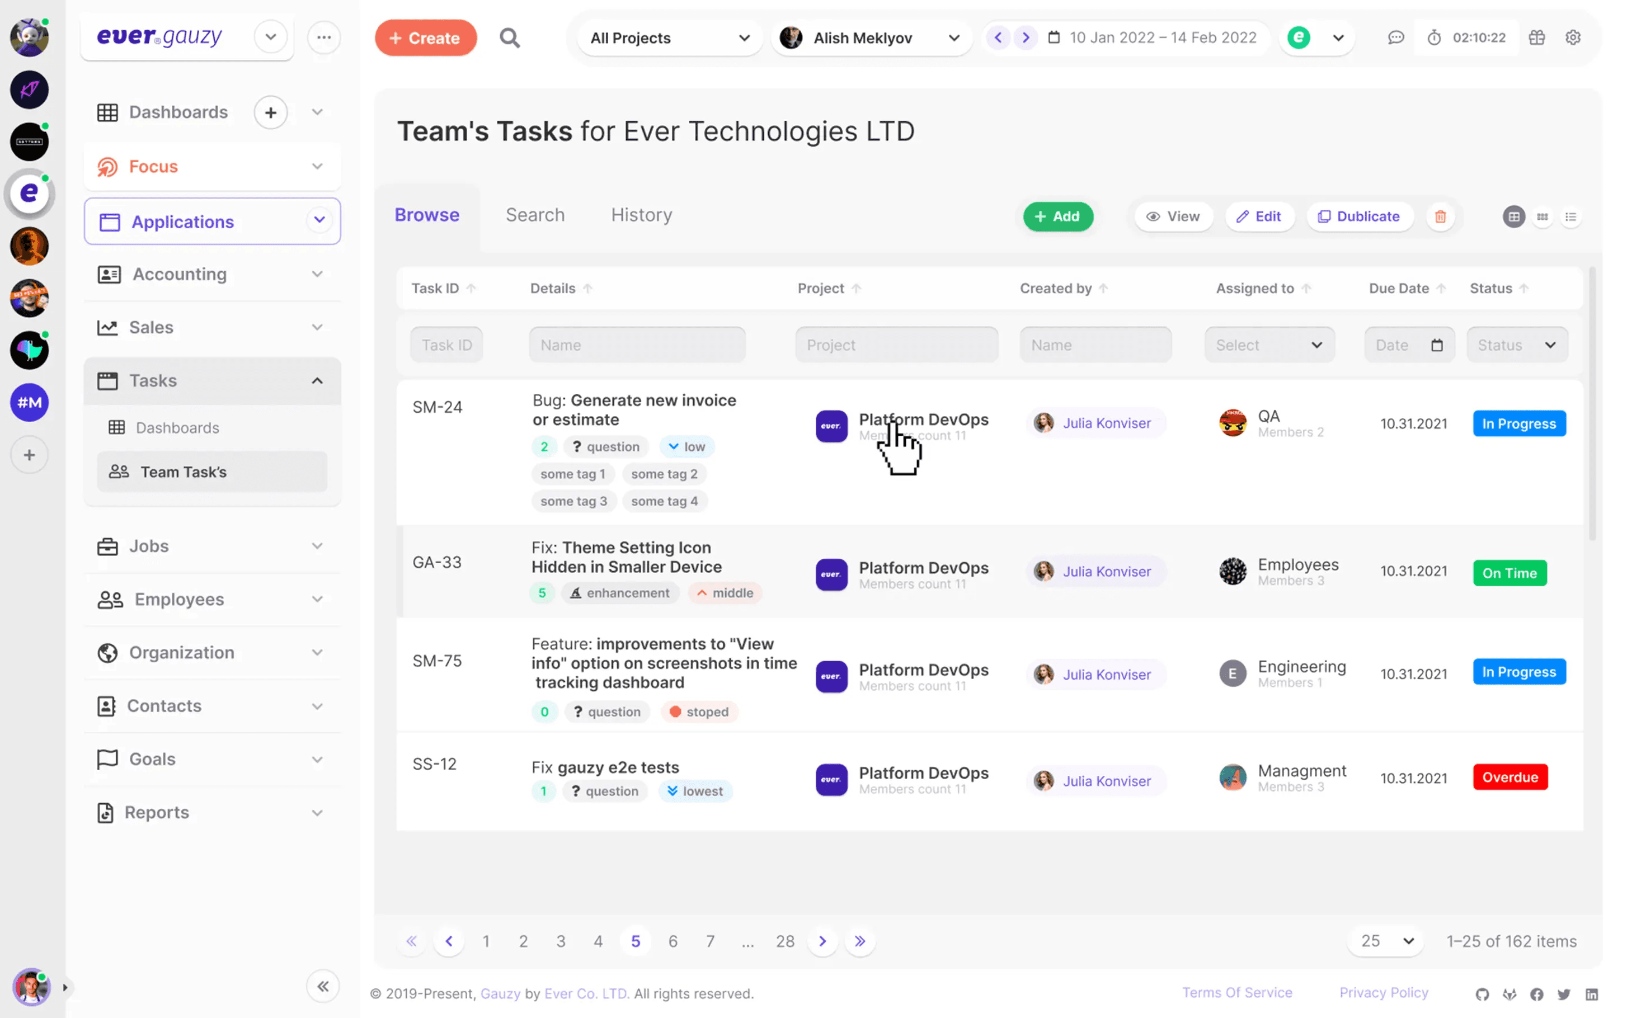
Task: Switch tasks to cards grid view
Action: tap(1542, 217)
